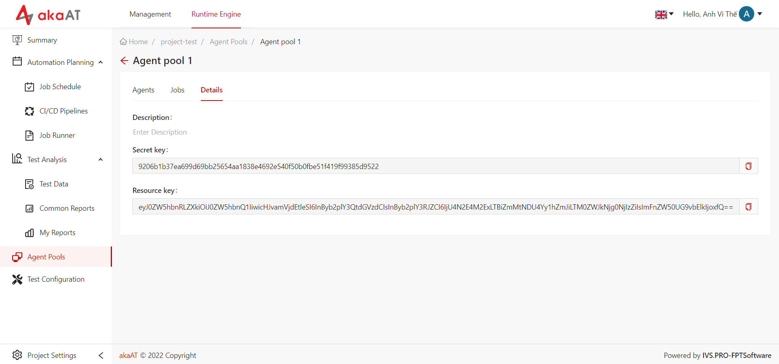
Task: Collapse the sidebar with chevron arrow
Action: click(x=101, y=355)
